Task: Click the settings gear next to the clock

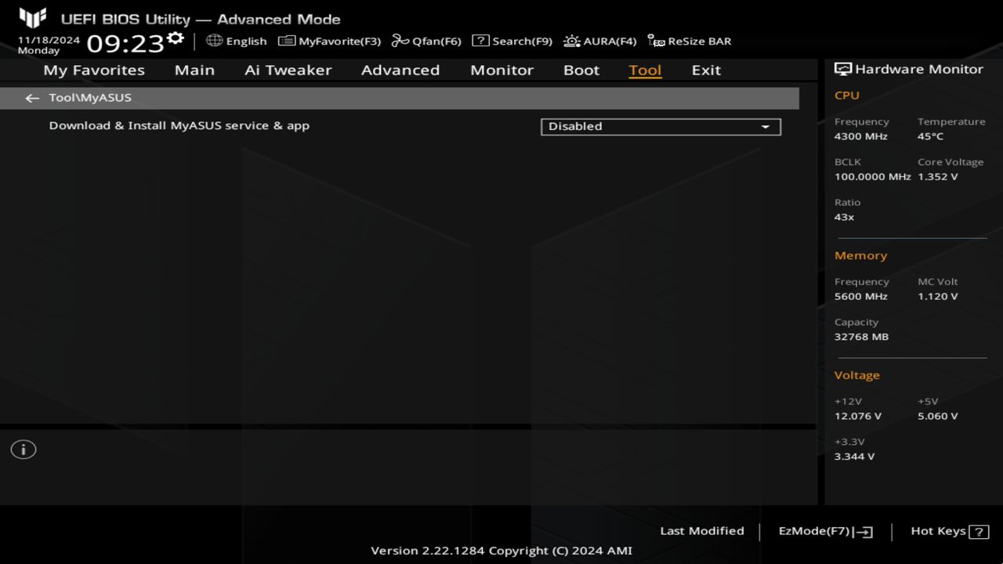Action: [x=176, y=38]
